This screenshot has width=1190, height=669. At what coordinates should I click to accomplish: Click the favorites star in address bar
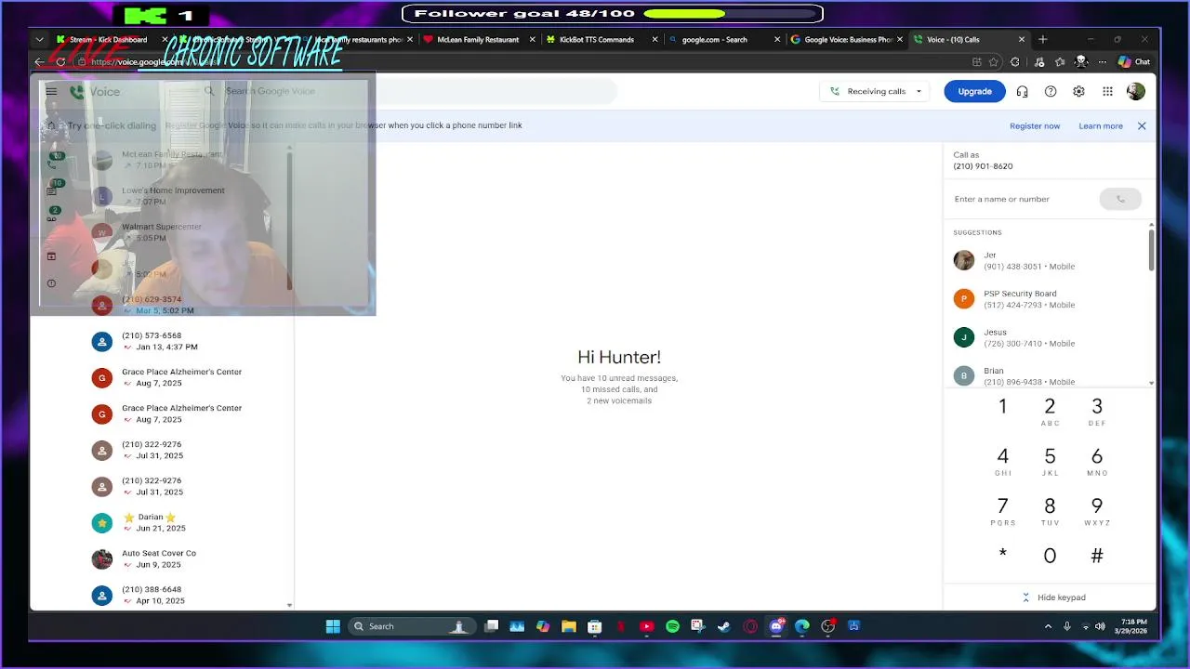tap(994, 62)
